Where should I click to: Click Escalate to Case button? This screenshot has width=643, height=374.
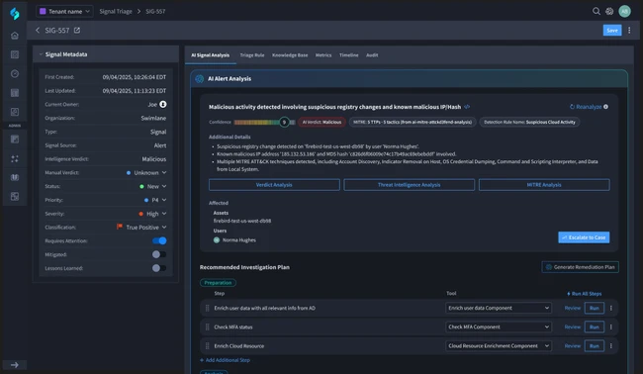point(584,237)
